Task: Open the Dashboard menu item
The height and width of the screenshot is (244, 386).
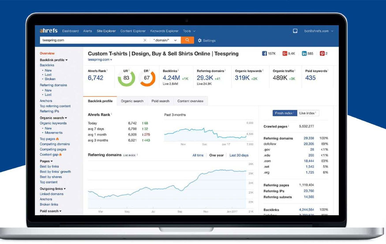Action: point(71,31)
